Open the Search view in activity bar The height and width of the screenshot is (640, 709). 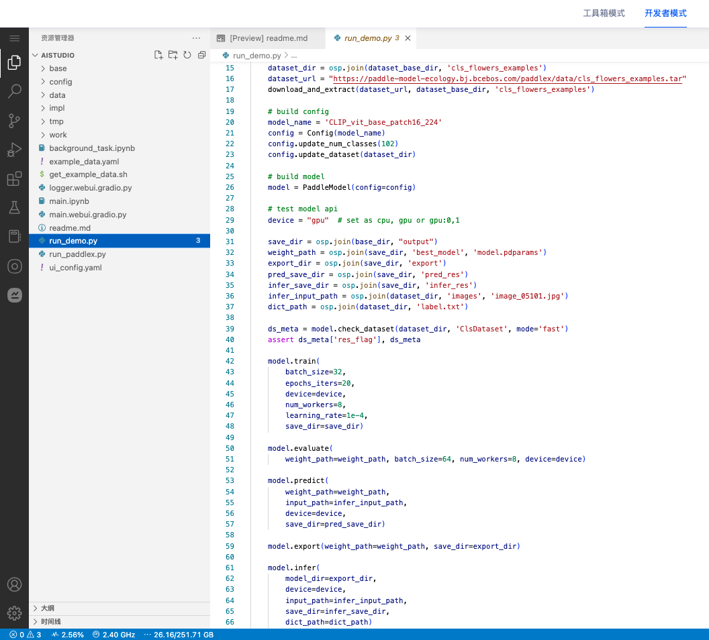tap(14, 92)
